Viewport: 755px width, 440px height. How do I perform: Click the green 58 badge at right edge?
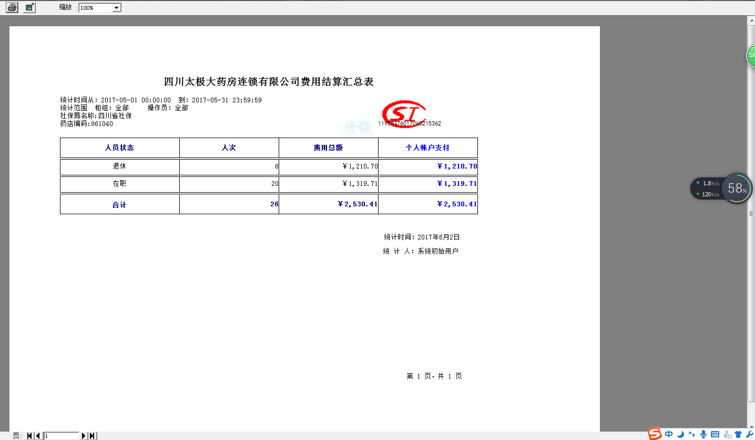pyautogui.click(x=751, y=56)
